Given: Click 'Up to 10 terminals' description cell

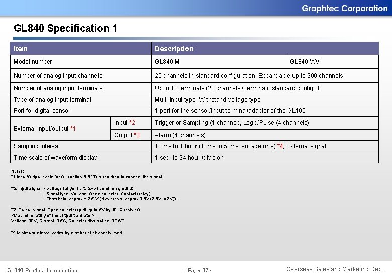Looking at the screenshot, I should (265, 88).
